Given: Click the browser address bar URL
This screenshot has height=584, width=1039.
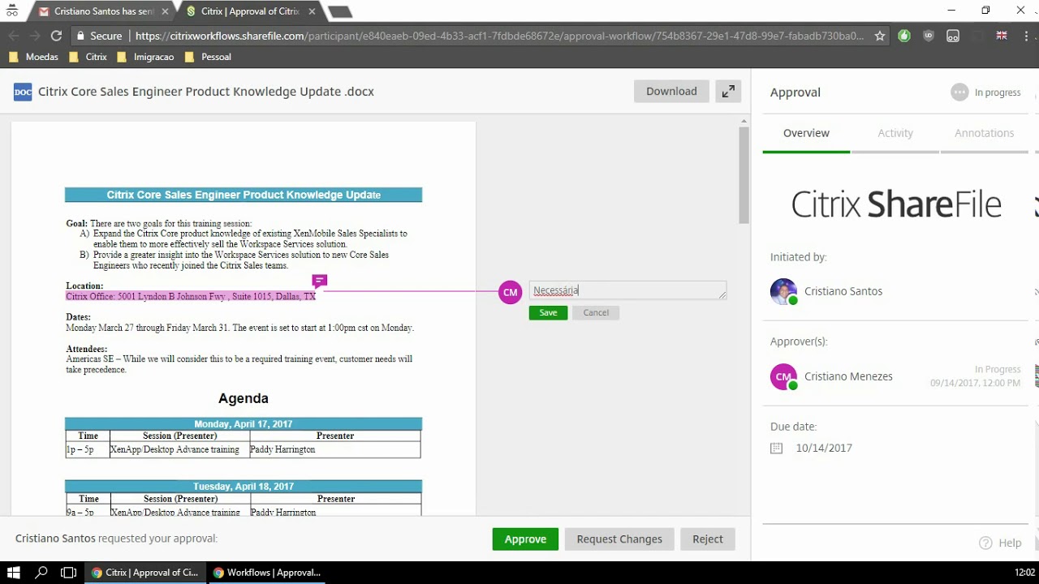Looking at the screenshot, I should coord(499,36).
